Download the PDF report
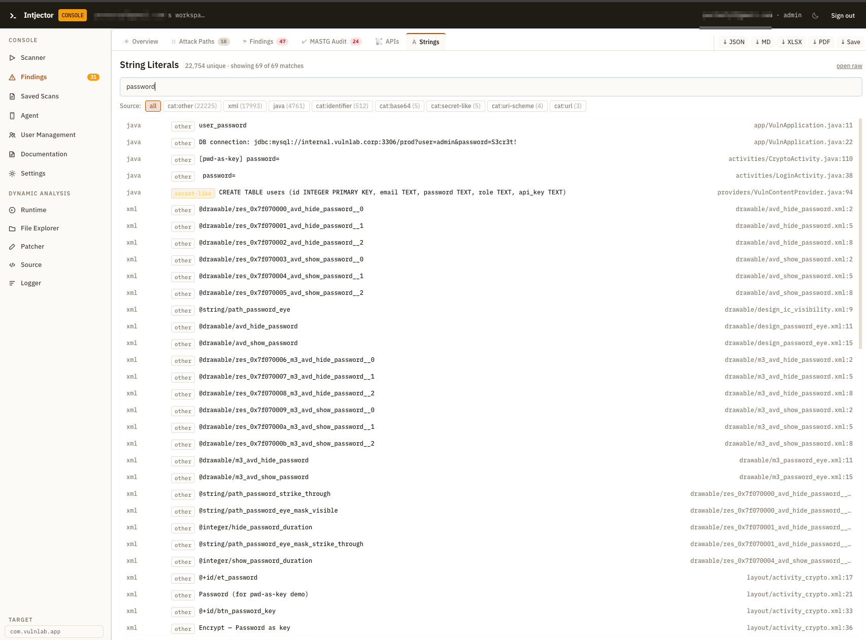This screenshot has height=640, width=866. pos(821,42)
